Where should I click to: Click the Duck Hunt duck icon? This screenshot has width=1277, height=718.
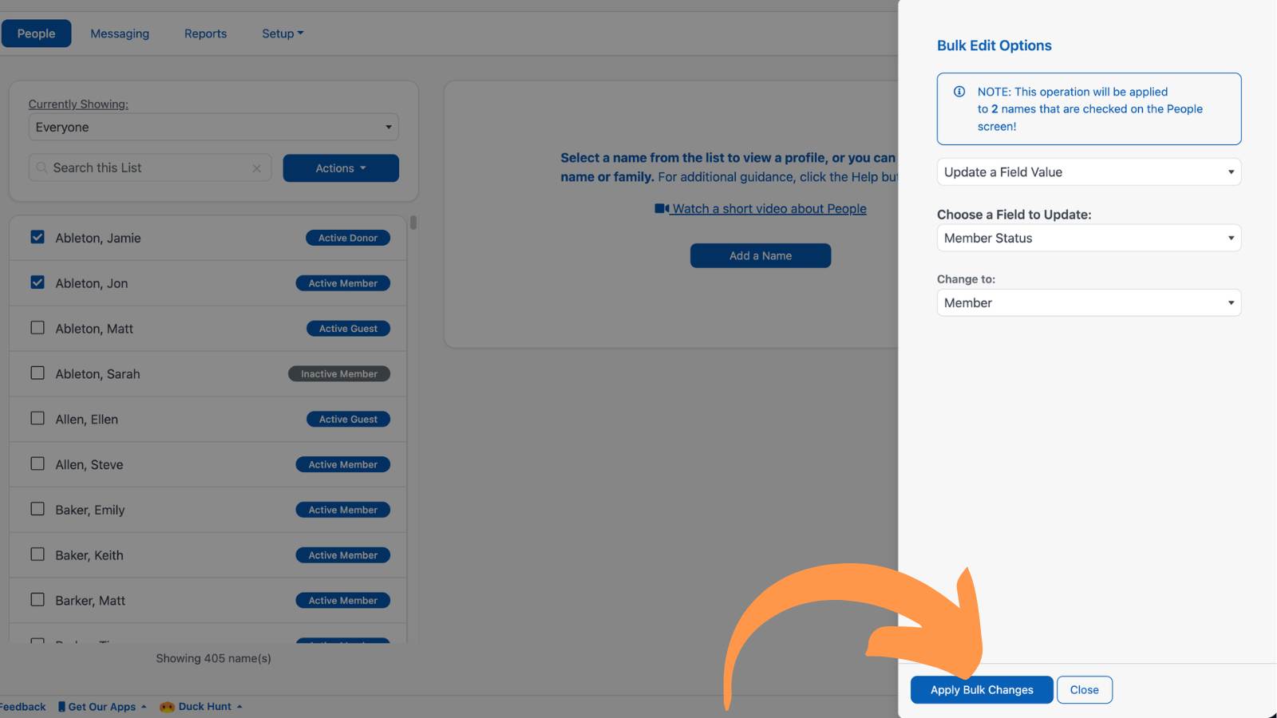point(167,707)
